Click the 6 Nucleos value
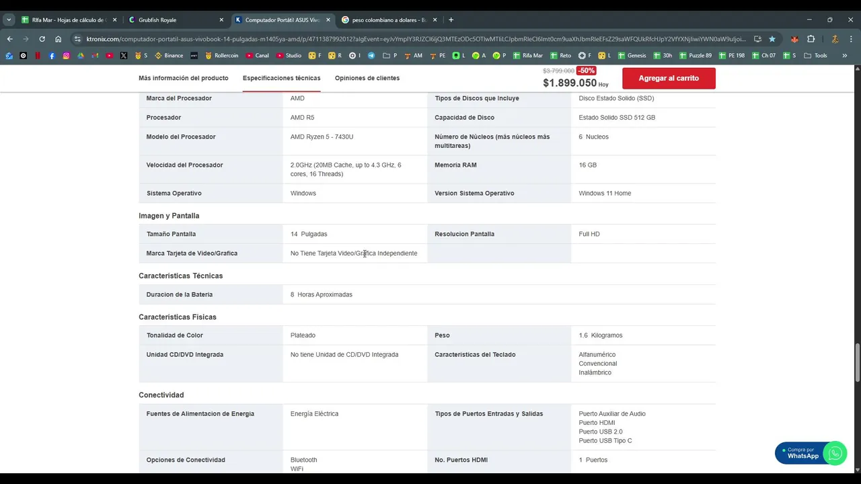This screenshot has width=861, height=484. pyautogui.click(x=593, y=136)
